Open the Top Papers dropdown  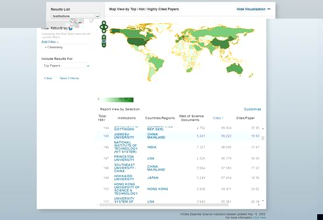click(66, 66)
